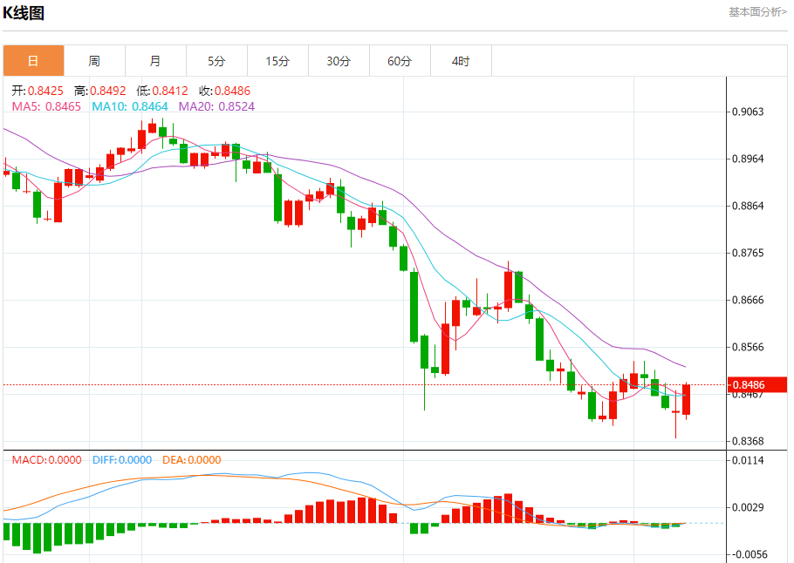Click the MA5 indicator label

46,106
